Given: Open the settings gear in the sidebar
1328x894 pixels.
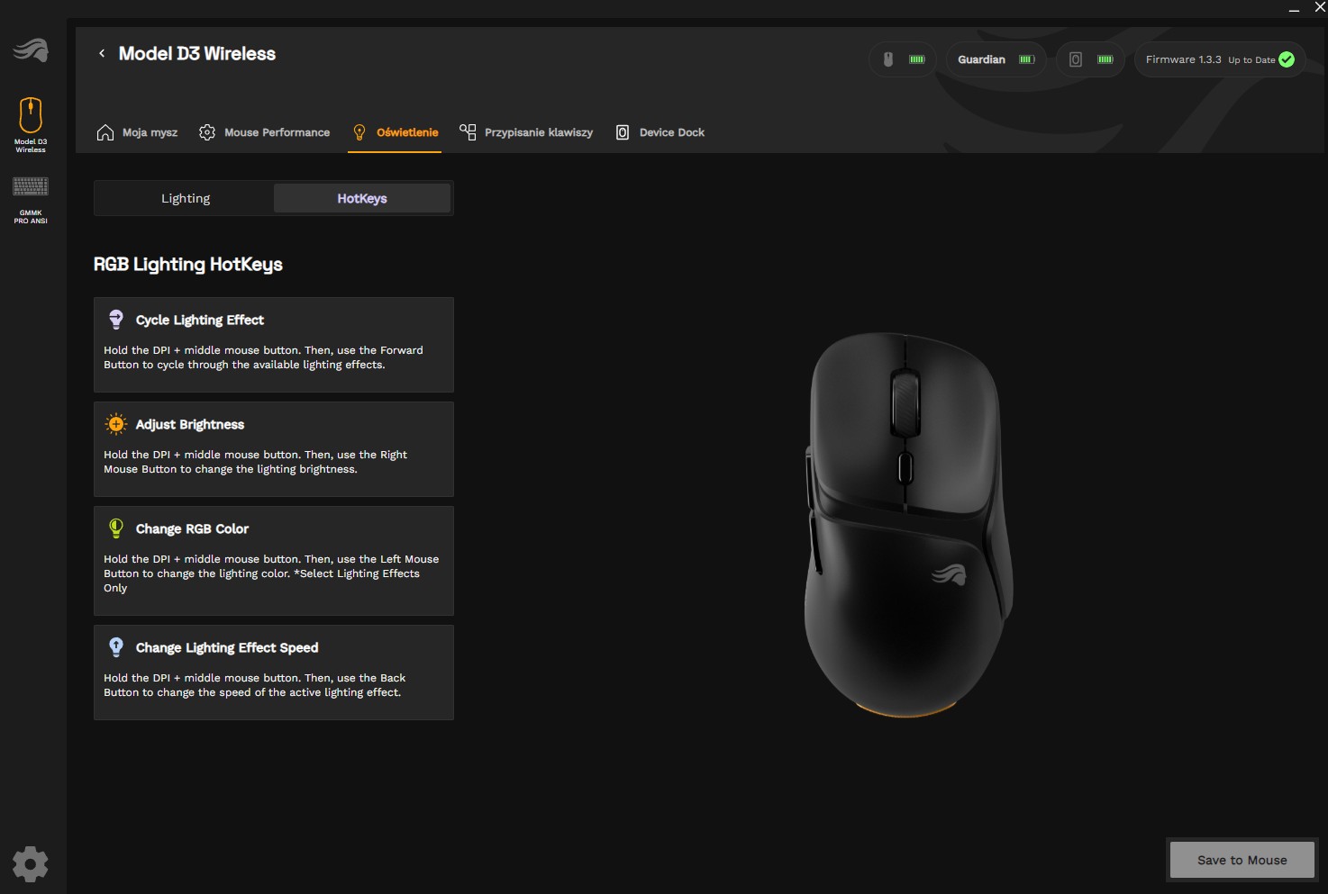Looking at the screenshot, I should pos(31,863).
